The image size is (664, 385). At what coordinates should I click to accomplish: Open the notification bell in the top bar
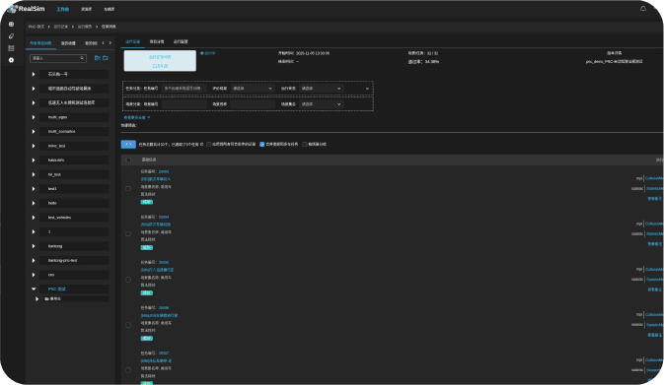tap(643, 9)
